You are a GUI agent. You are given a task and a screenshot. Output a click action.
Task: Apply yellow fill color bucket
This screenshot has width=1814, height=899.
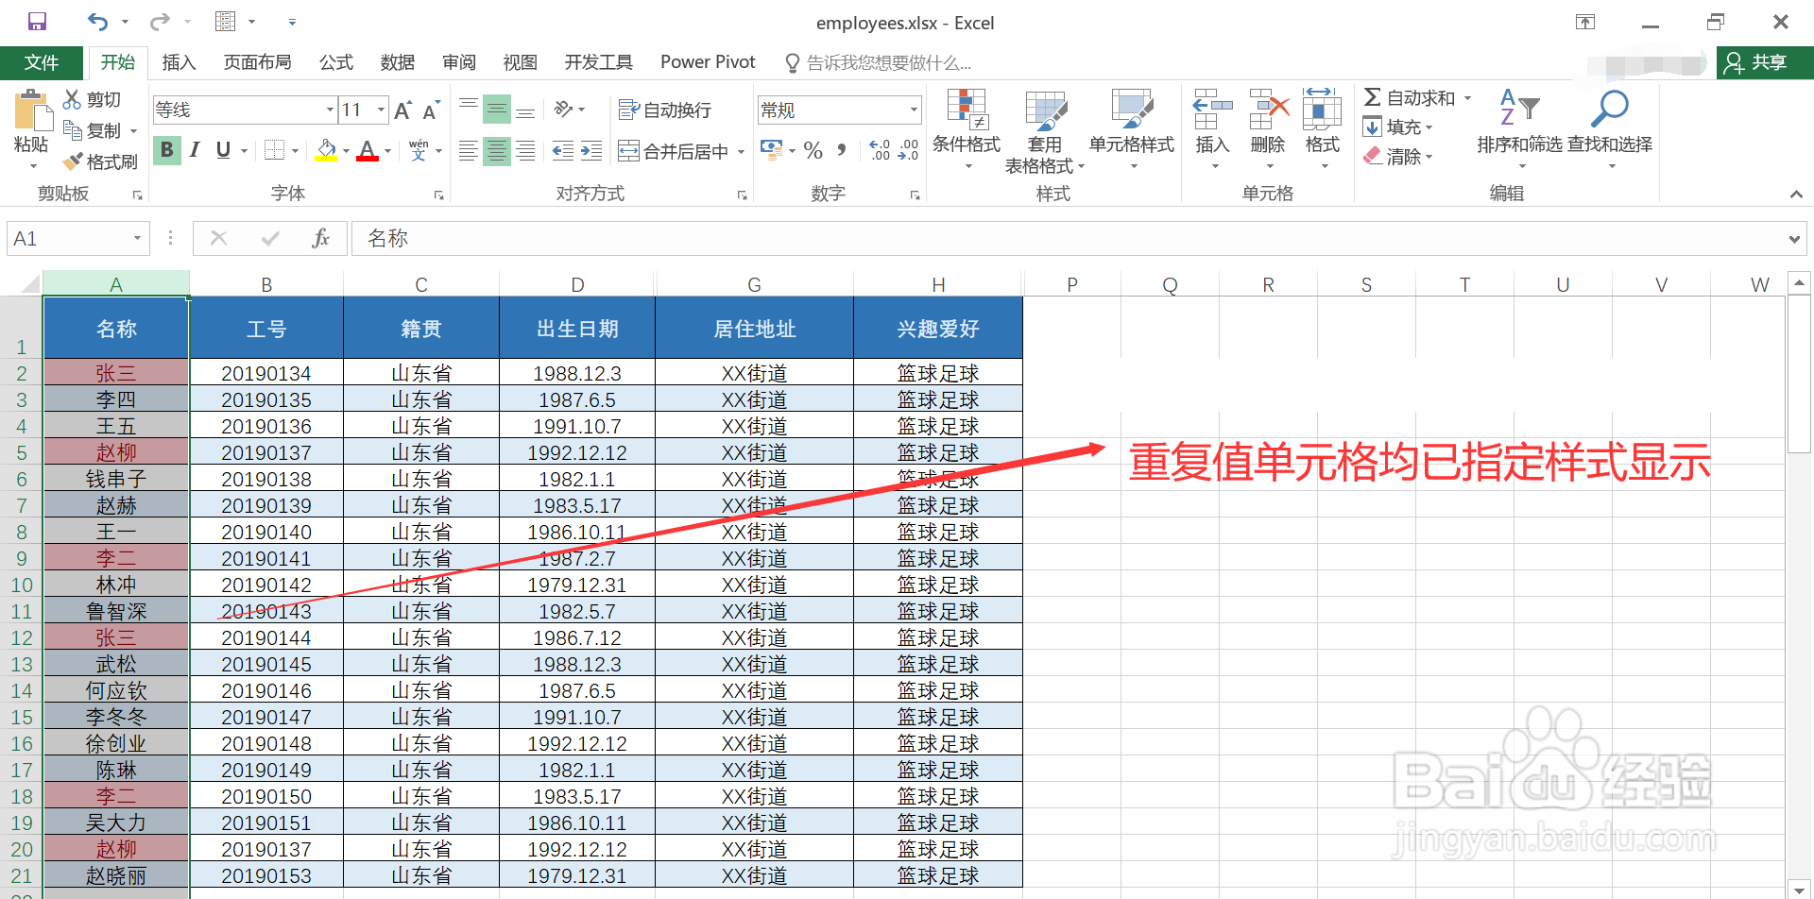326,150
